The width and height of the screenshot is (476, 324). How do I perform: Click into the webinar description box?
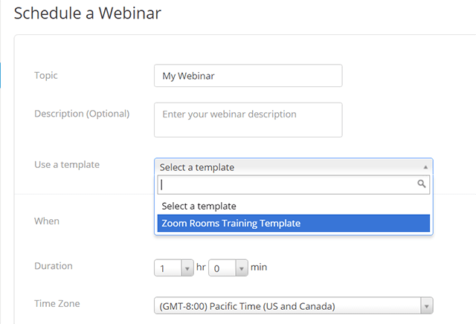[248, 120]
